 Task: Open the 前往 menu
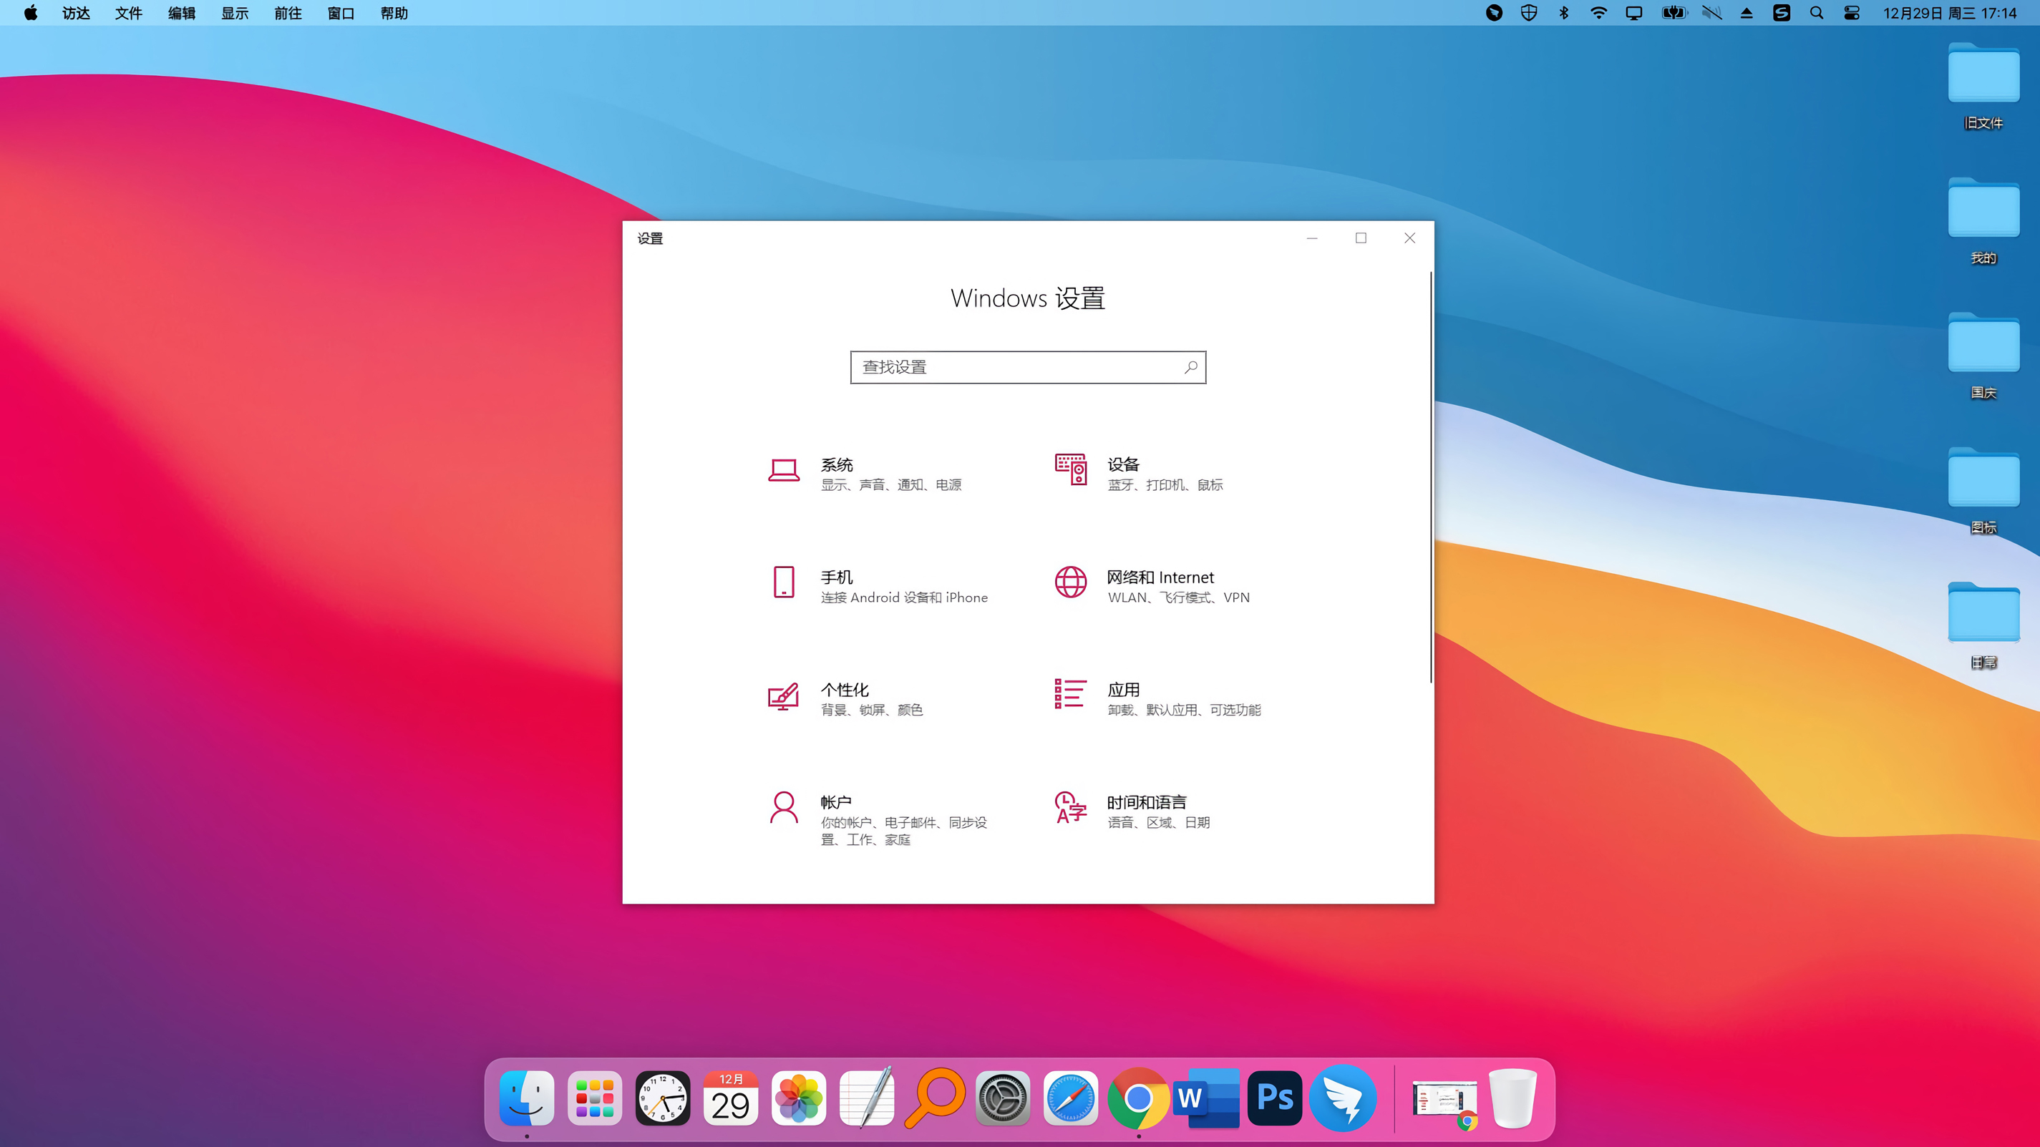(287, 13)
